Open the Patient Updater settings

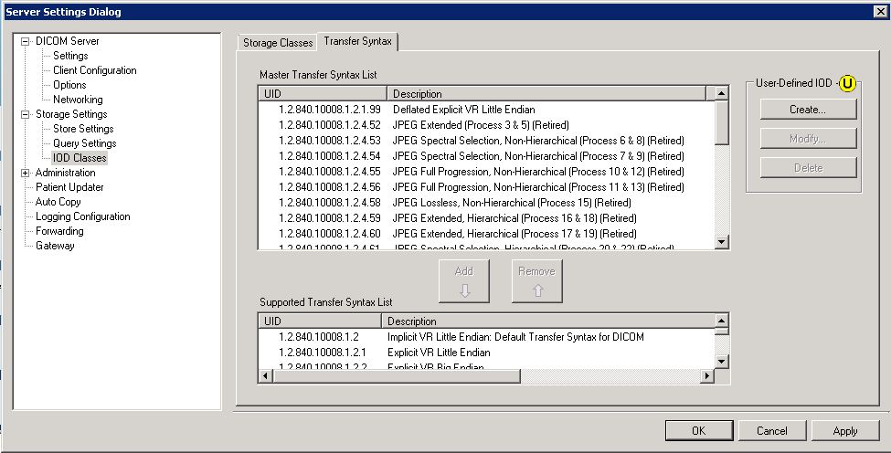69,187
